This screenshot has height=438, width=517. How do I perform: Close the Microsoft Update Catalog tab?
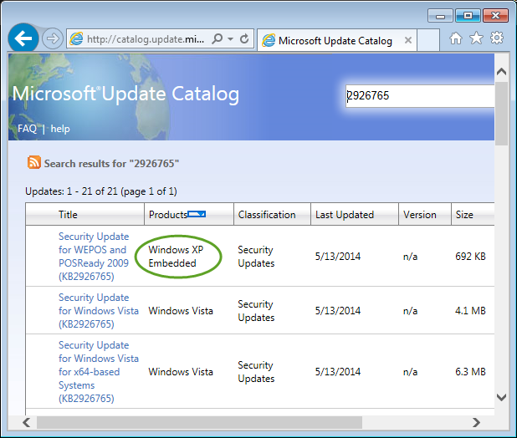408,40
